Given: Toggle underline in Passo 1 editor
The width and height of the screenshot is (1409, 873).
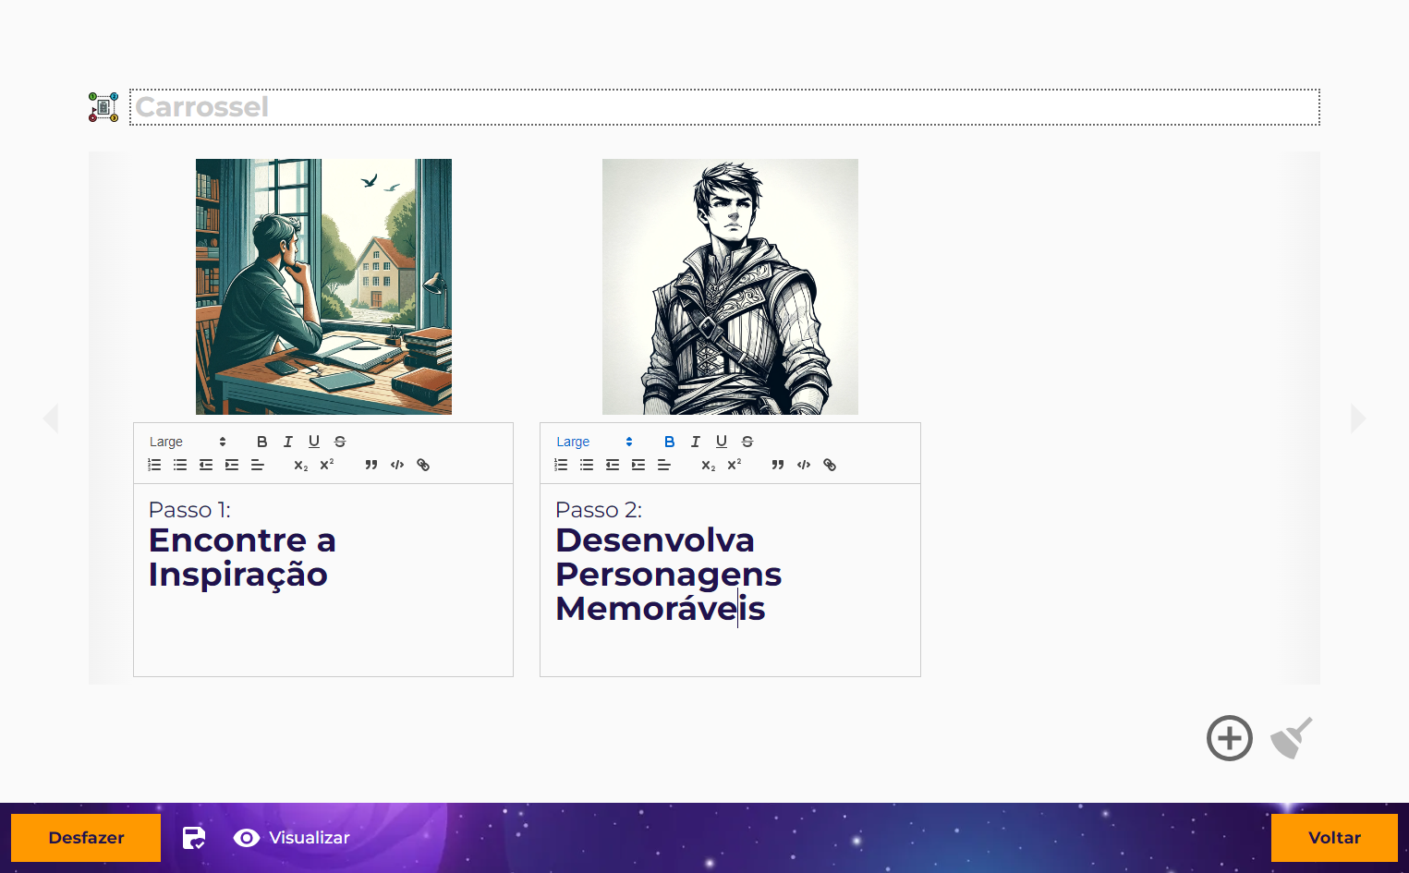Looking at the screenshot, I should click(314, 442).
